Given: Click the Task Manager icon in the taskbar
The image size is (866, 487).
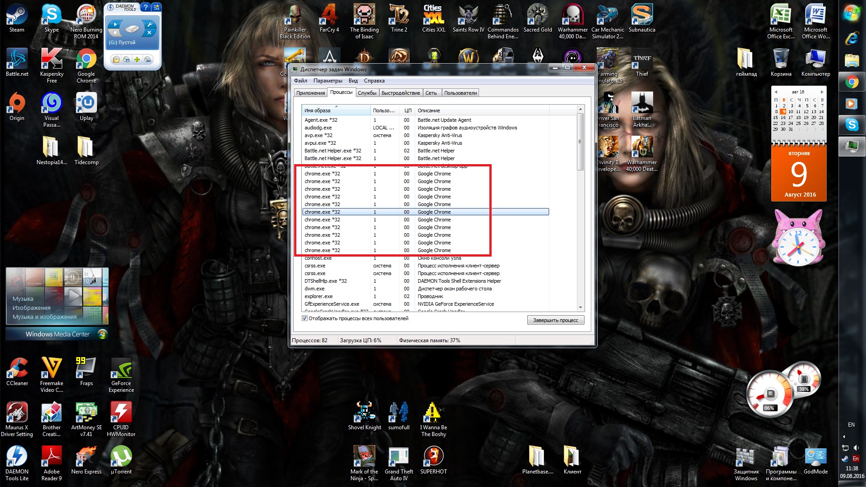Looking at the screenshot, I should [852, 146].
